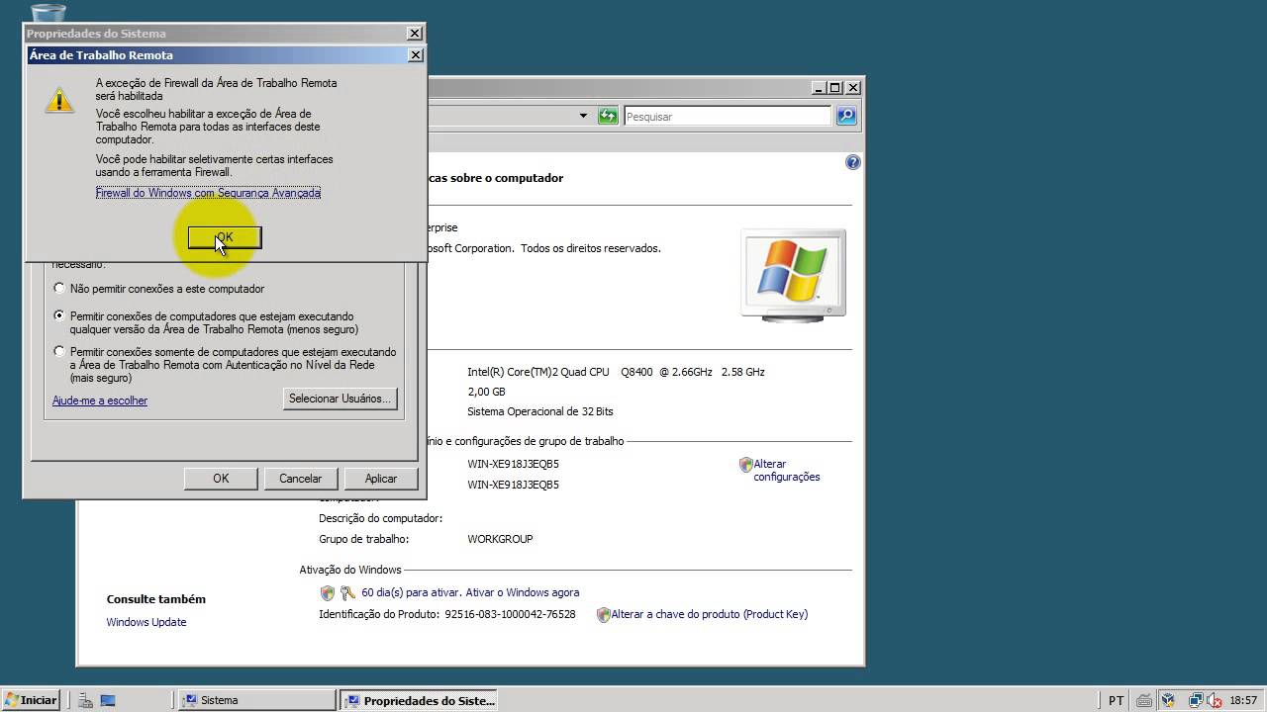Viewport: 1267px width, 712px height.
Task: Click the PT language indicator
Action: [x=1116, y=700]
